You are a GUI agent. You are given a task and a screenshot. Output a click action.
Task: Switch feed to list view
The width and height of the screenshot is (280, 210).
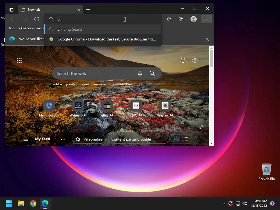click(186, 139)
